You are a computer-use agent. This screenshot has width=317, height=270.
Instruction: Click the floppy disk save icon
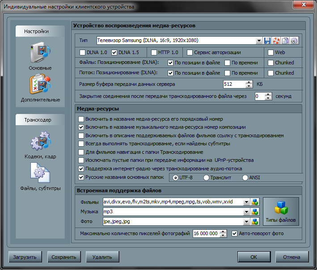coord(267,41)
